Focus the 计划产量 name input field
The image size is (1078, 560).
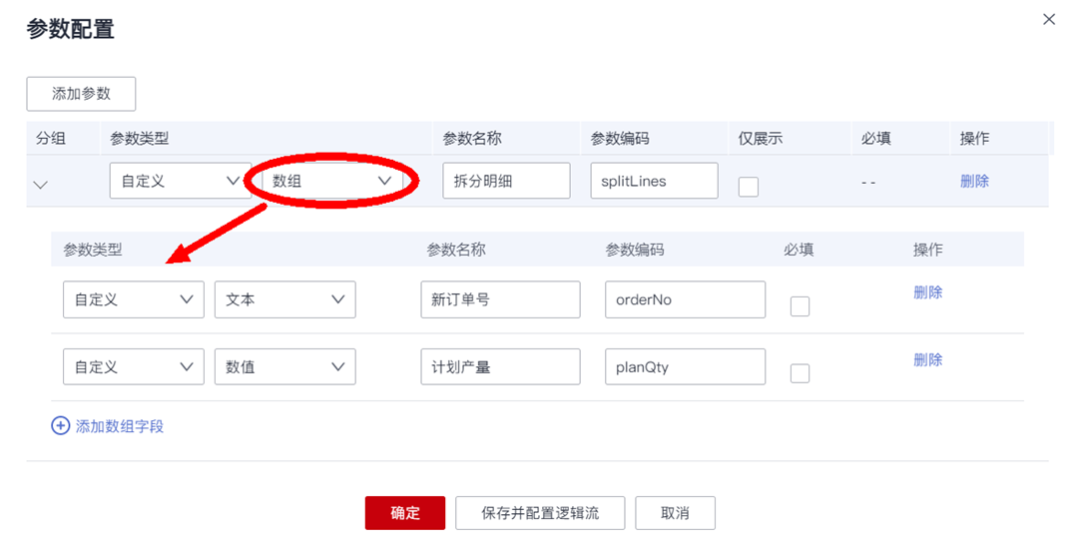click(500, 366)
